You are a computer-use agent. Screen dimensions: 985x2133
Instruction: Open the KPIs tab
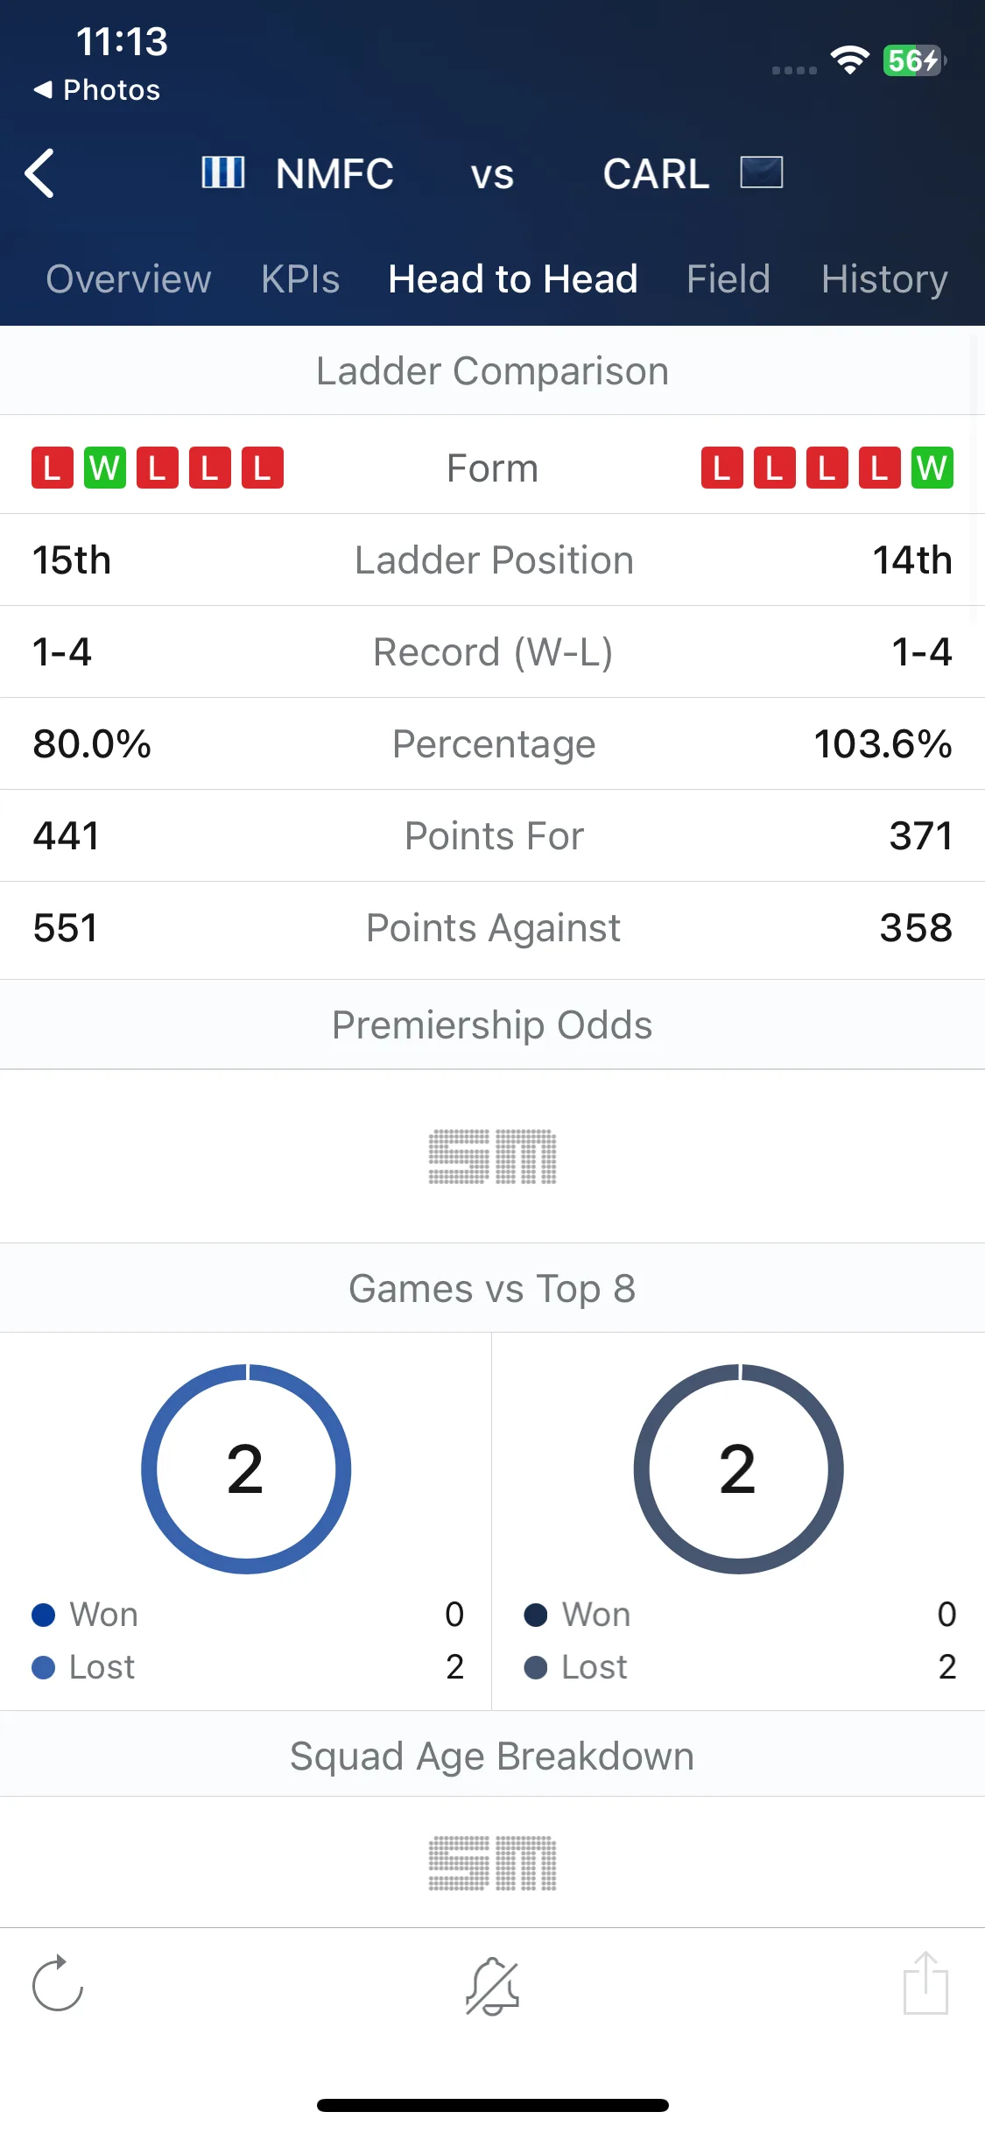[300, 279]
